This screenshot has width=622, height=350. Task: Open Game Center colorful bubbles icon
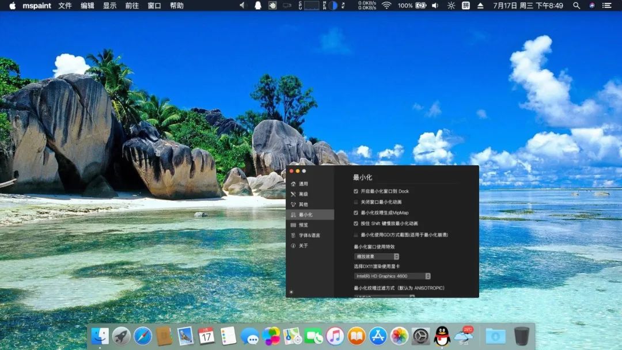271,336
